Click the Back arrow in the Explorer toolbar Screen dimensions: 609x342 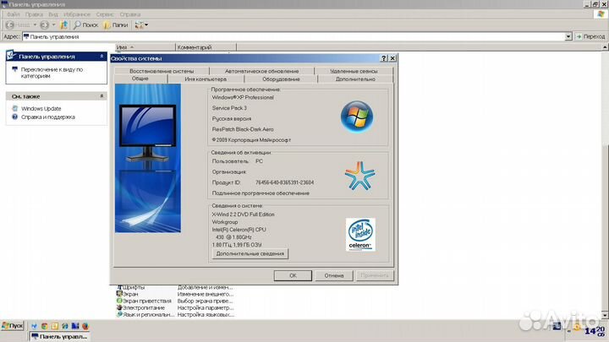point(10,24)
